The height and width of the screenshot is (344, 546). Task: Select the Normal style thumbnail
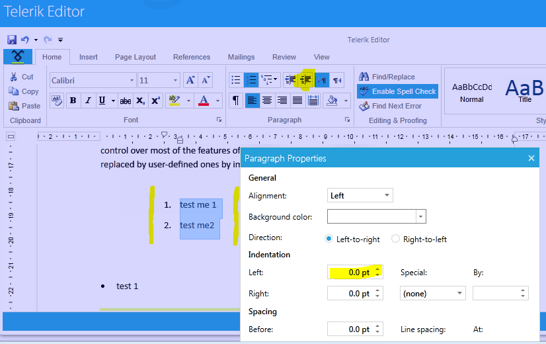[x=472, y=92]
